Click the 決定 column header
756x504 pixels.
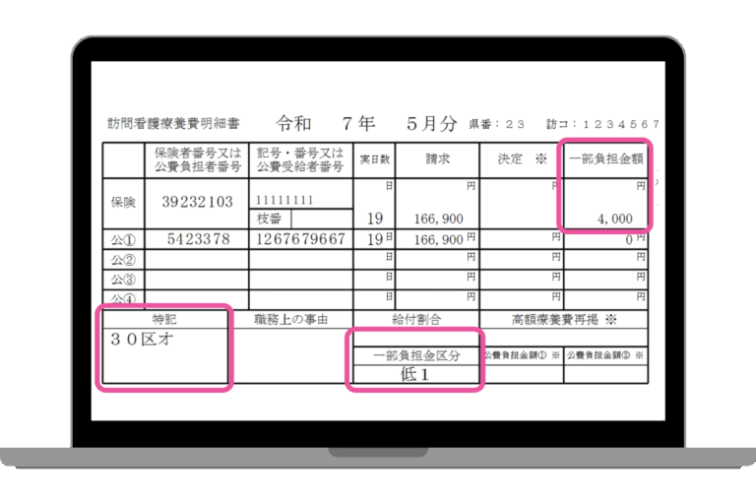516,158
